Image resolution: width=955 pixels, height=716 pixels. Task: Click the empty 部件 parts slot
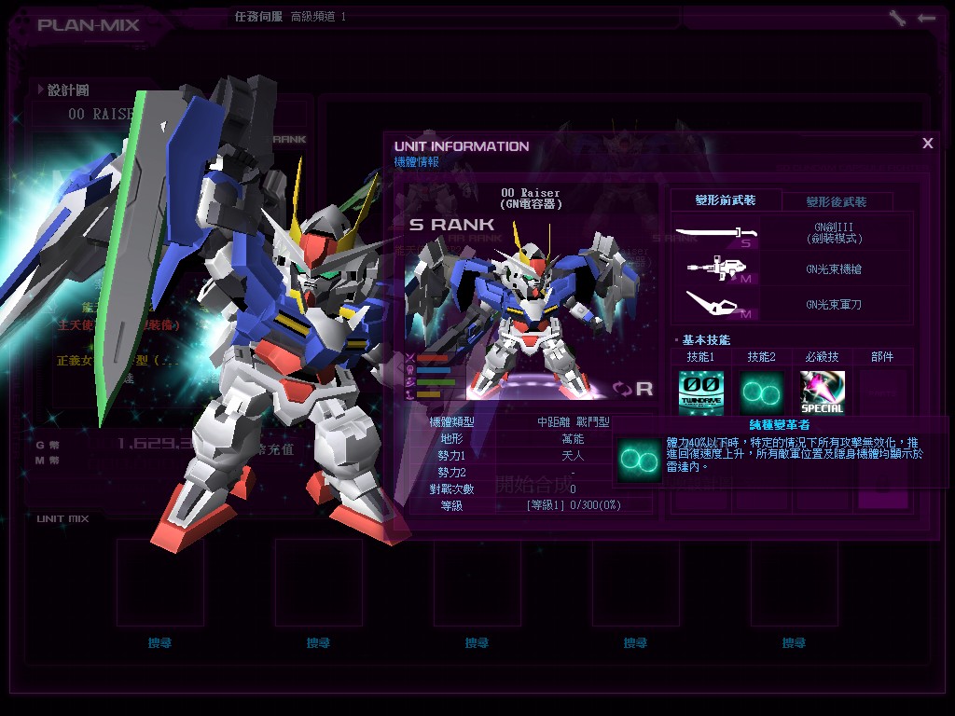coord(882,393)
